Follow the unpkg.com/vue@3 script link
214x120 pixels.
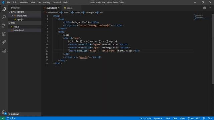[94, 25]
